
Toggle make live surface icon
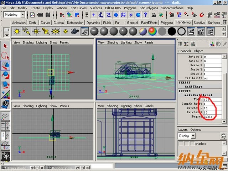(x=202, y=15)
